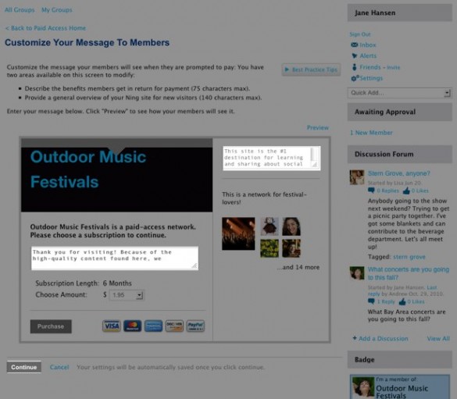Click the doll figure member thumbnail
The image size is (457, 399).
[270, 226]
